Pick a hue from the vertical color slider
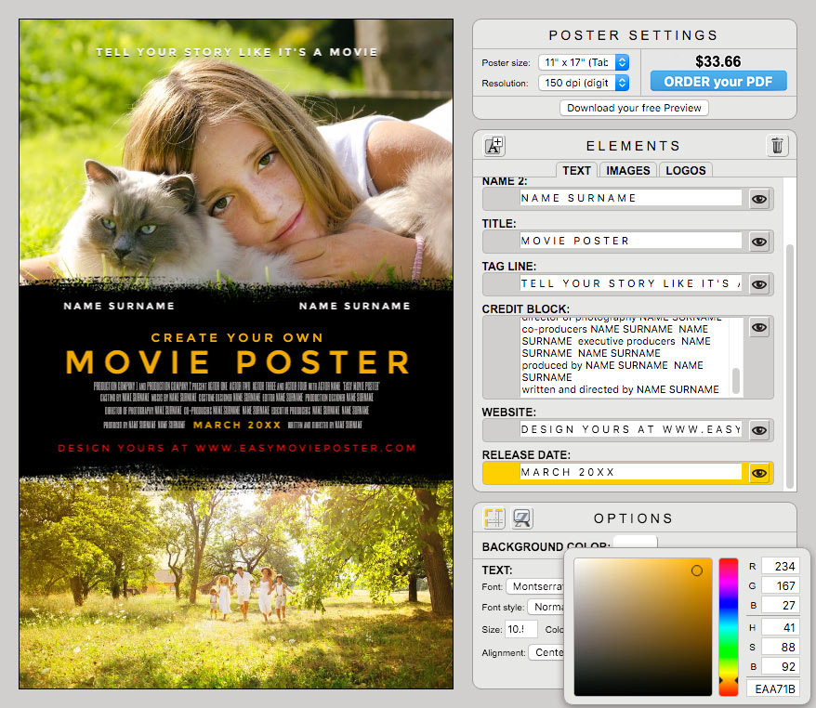 pyautogui.click(x=728, y=623)
